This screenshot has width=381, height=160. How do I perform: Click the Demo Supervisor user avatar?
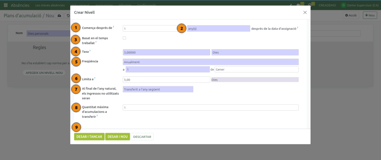[x=343, y=5]
